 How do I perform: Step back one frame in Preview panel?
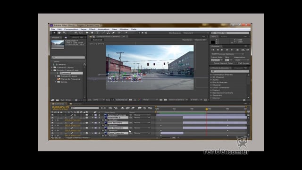218,50
